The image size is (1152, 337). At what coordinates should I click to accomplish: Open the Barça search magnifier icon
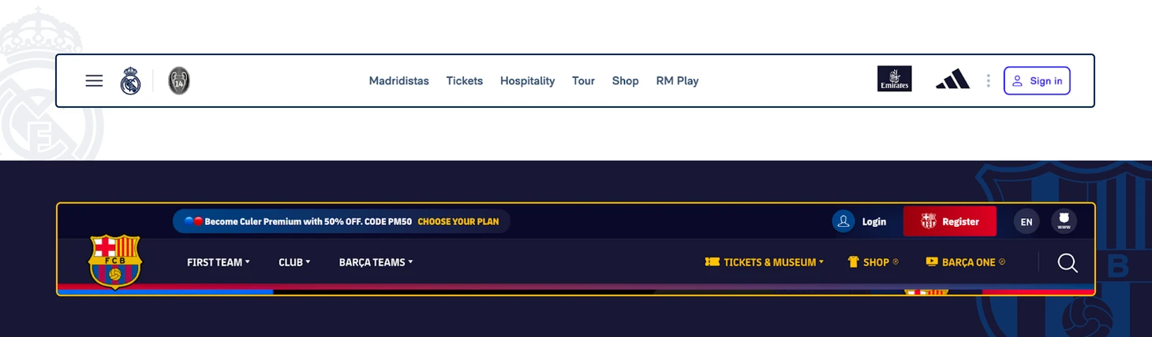click(x=1068, y=262)
